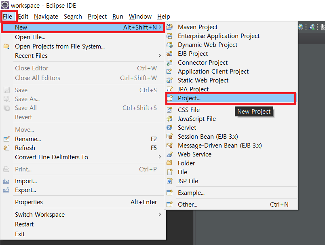This screenshot has width=325, height=245.
Task: Click the JavaScript File icon
Action: pyautogui.click(x=169, y=119)
